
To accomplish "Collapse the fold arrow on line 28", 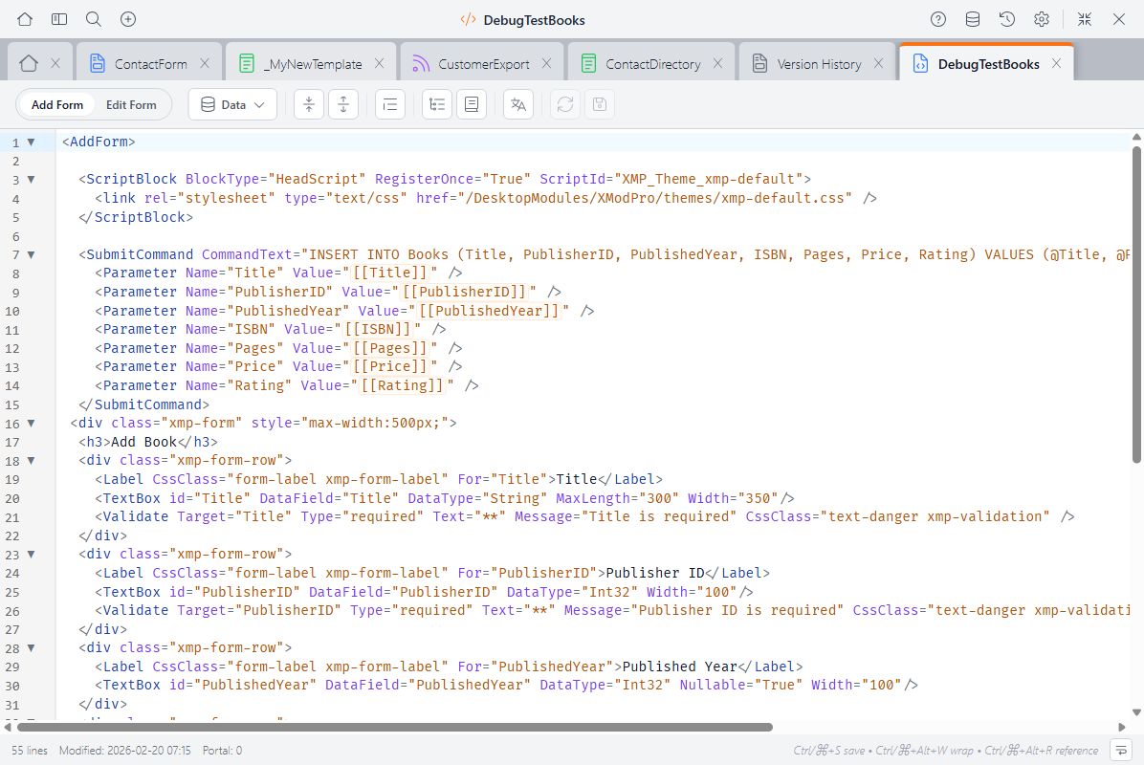I will click(x=31, y=647).
